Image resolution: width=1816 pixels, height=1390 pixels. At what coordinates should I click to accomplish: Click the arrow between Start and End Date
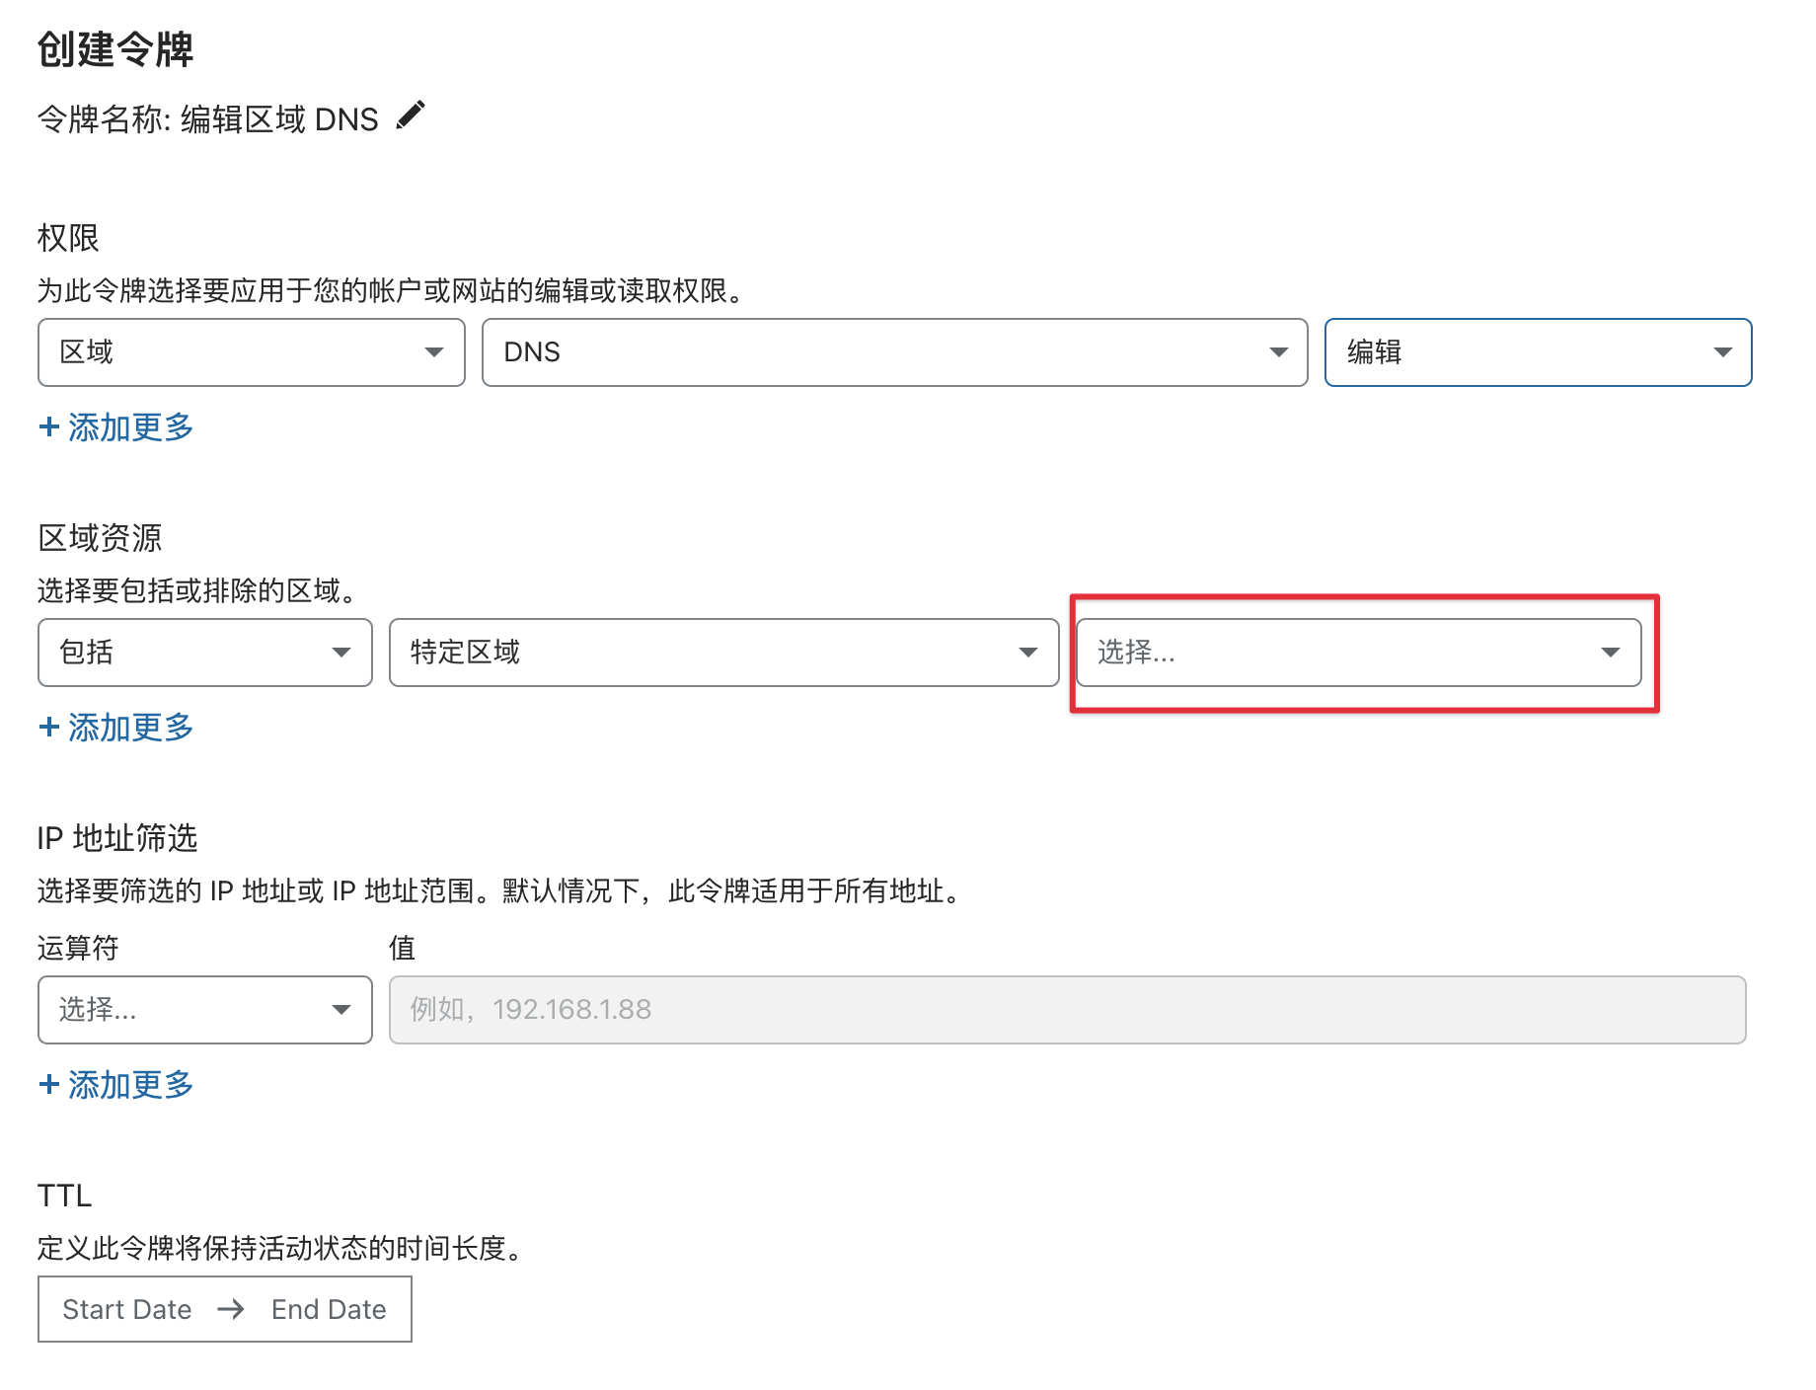(231, 1309)
